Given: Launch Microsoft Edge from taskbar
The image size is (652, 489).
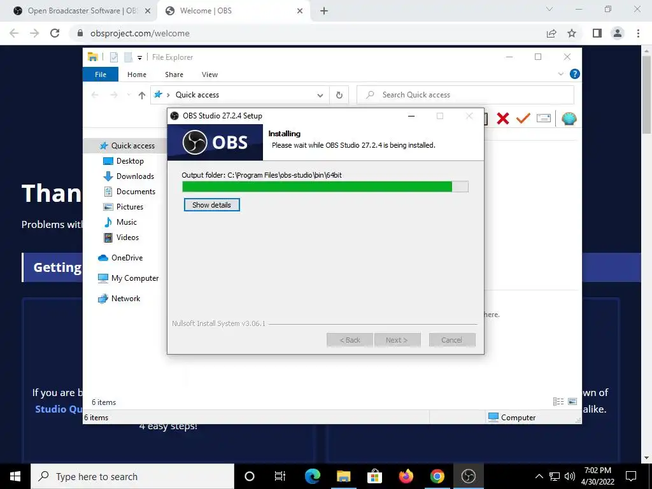Looking at the screenshot, I should coord(312,476).
